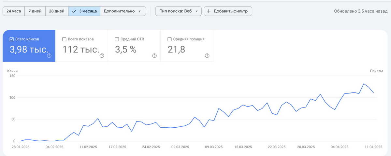
Task: Click help icon in Всего кликов card
Action: (x=49, y=56)
